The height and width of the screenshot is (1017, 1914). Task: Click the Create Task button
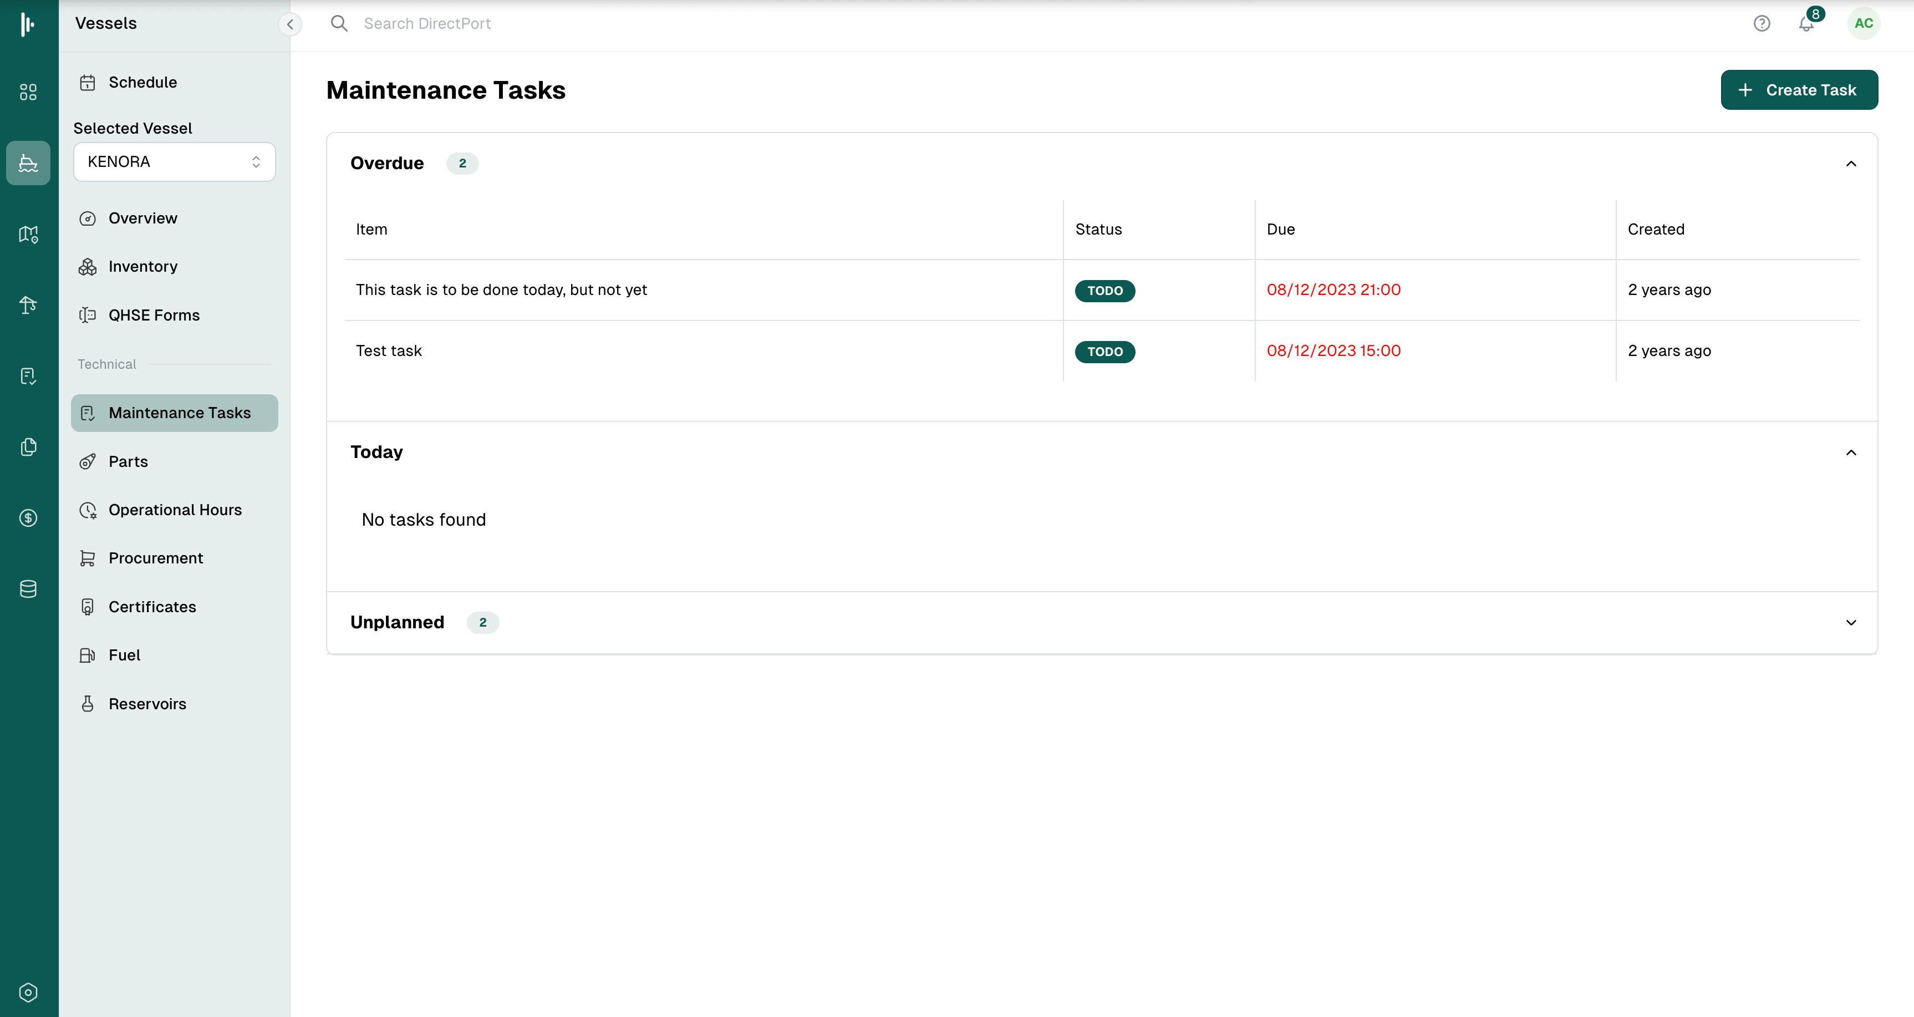[1798, 90]
